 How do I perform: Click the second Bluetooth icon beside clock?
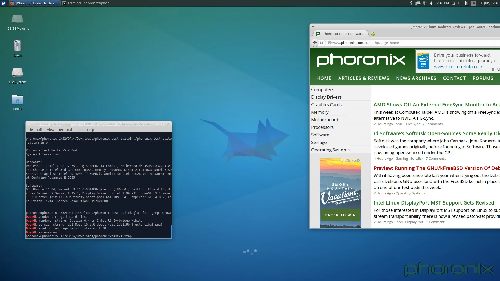(431, 3)
